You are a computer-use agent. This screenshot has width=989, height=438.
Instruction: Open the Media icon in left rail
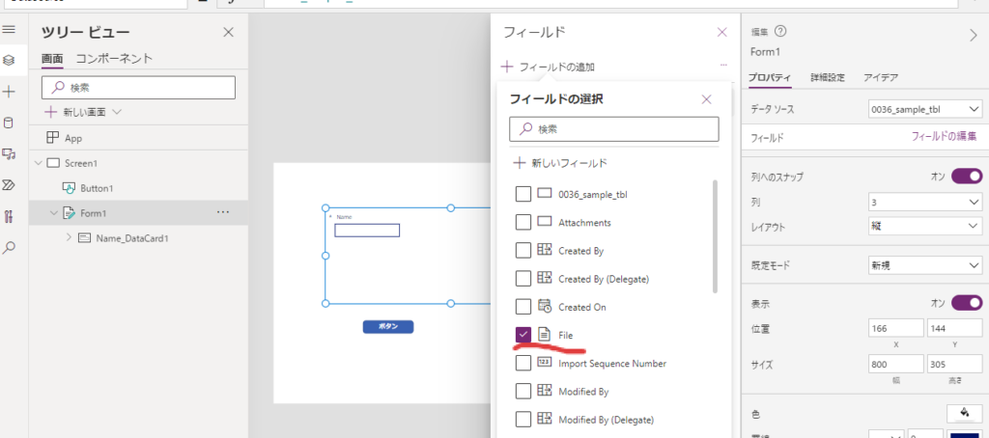pyautogui.click(x=9, y=153)
